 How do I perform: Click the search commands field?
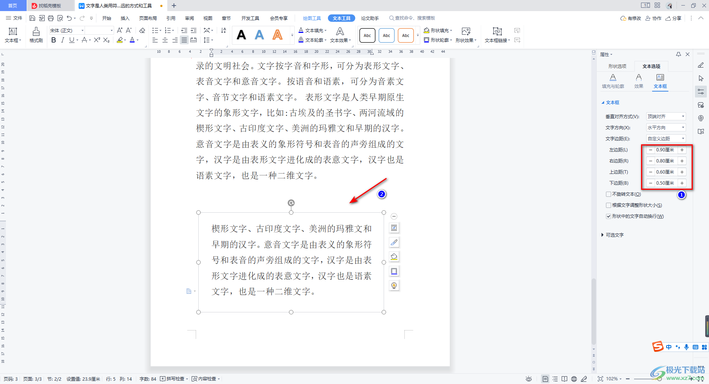click(x=412, y=18)
